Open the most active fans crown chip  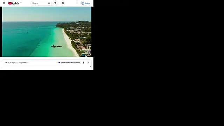click(x=69, y=62)
